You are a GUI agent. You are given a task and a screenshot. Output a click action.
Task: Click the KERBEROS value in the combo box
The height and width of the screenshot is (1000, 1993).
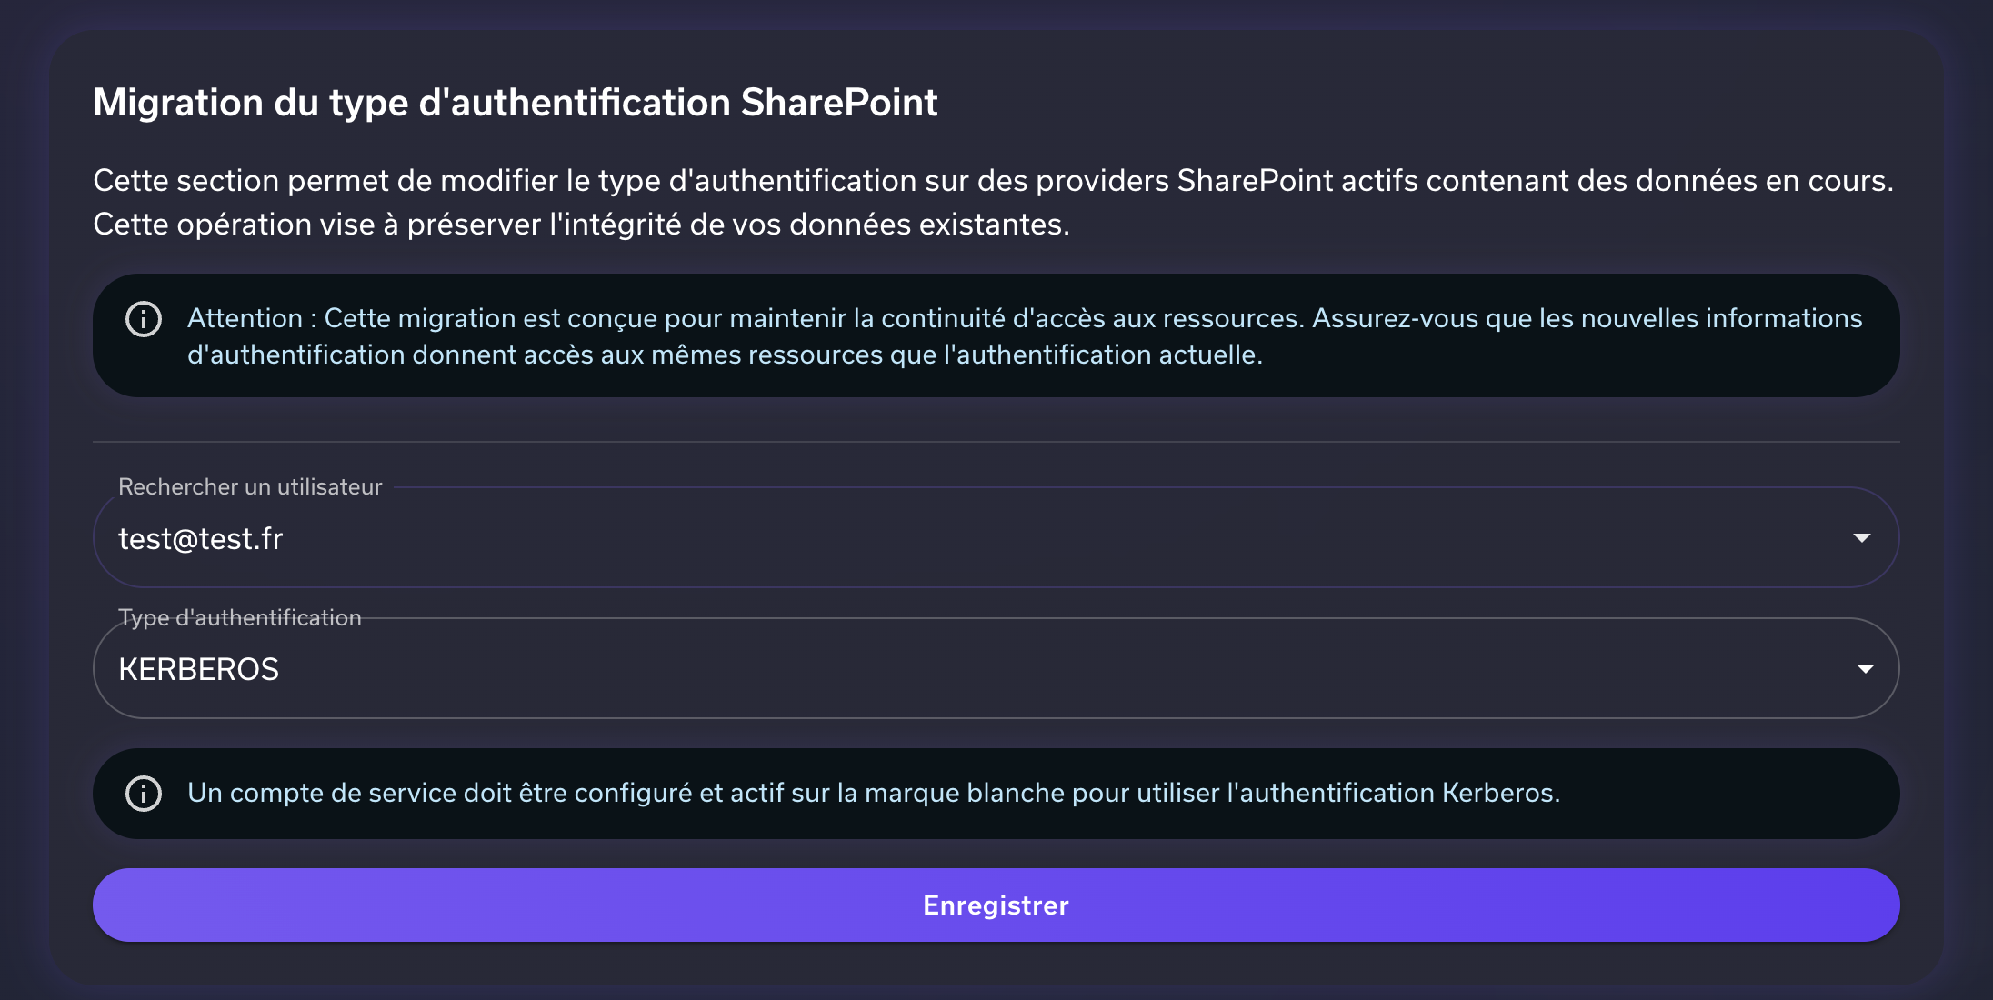click(199, 669)
